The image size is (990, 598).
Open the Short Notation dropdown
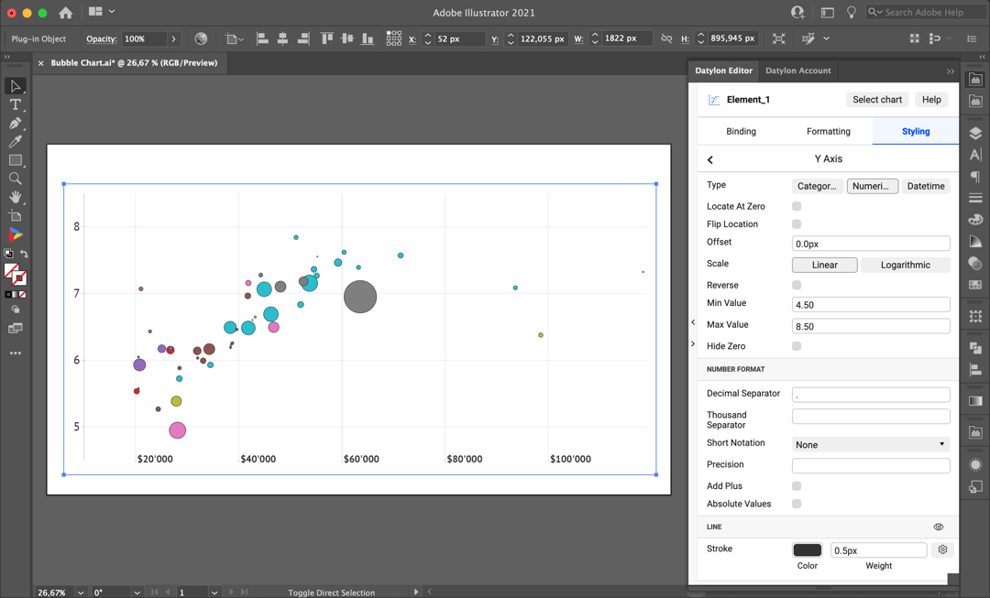[x=870, y=443]
